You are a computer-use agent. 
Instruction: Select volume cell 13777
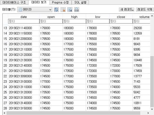[142, 76]
